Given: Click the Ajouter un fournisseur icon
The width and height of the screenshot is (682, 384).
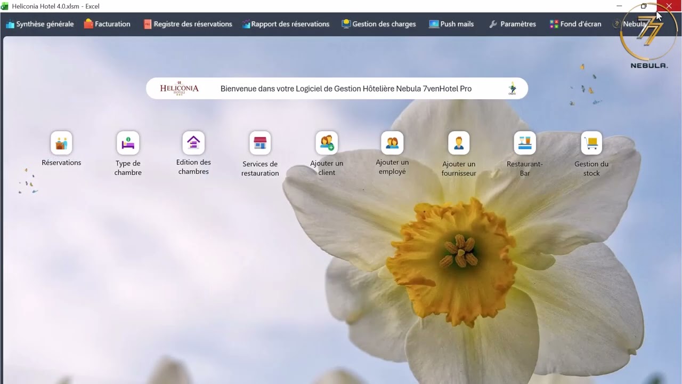Looking at the screenshot, I should [x=459, y=143].
